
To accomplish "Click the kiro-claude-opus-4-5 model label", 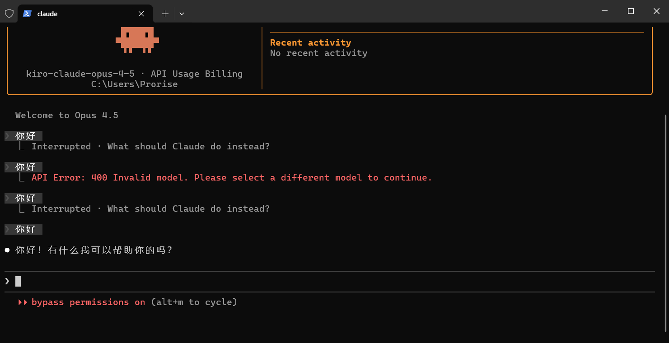I will [x=80, y=74].
